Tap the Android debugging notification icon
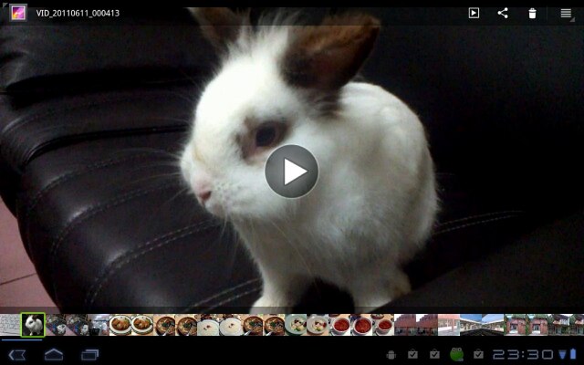Image resolution: width=584 pixels, height=365 pixels. point(391,355)
